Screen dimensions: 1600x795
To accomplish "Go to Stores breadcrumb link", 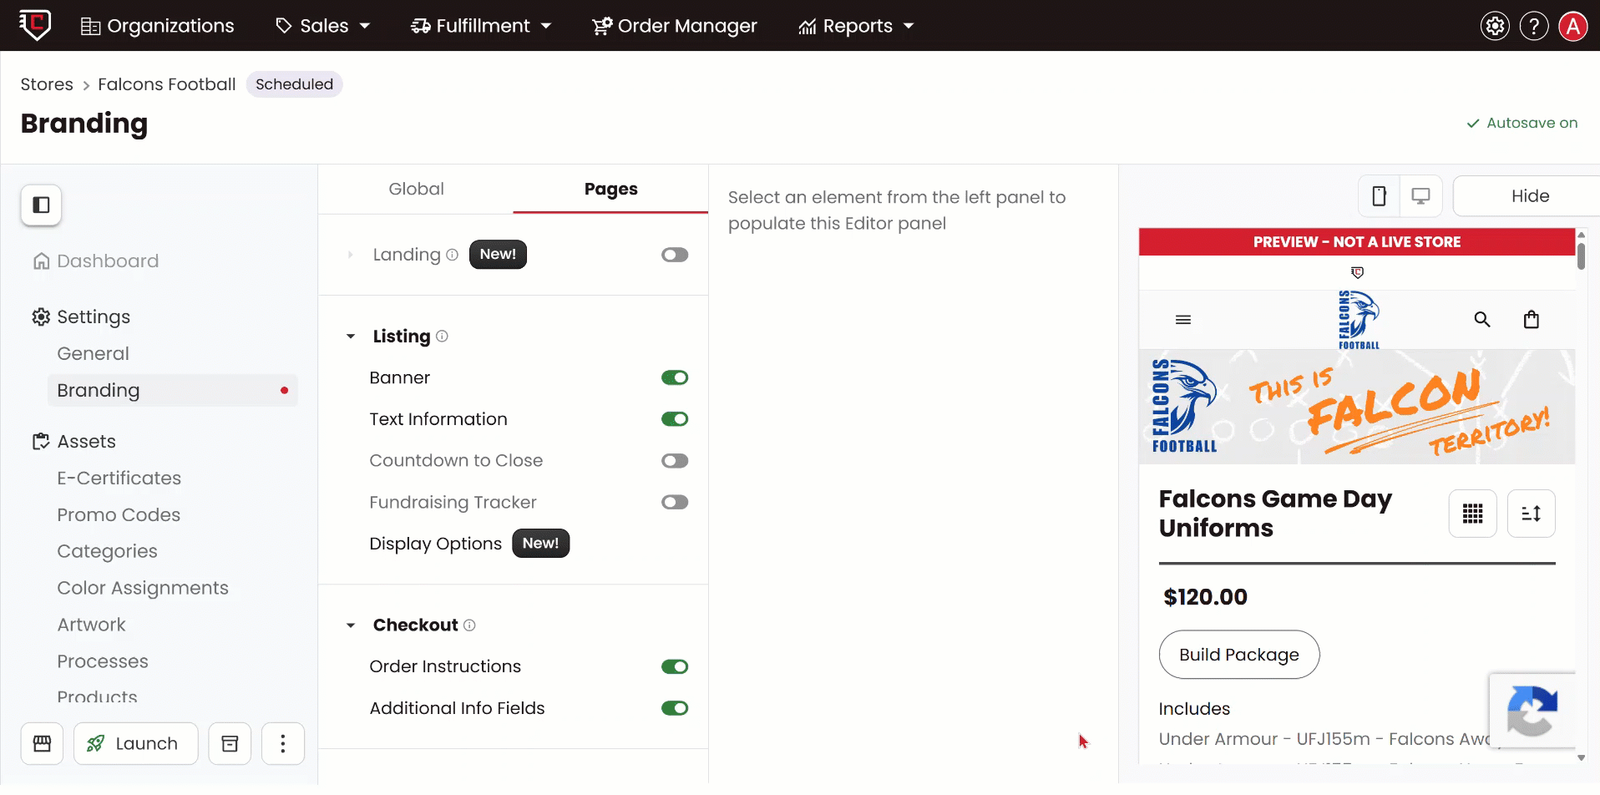I will point(47,84).
